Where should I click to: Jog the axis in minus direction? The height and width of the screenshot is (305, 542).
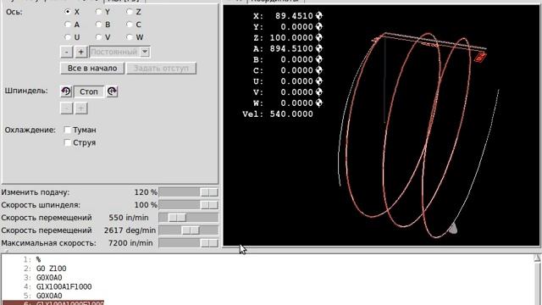(66, 52)
